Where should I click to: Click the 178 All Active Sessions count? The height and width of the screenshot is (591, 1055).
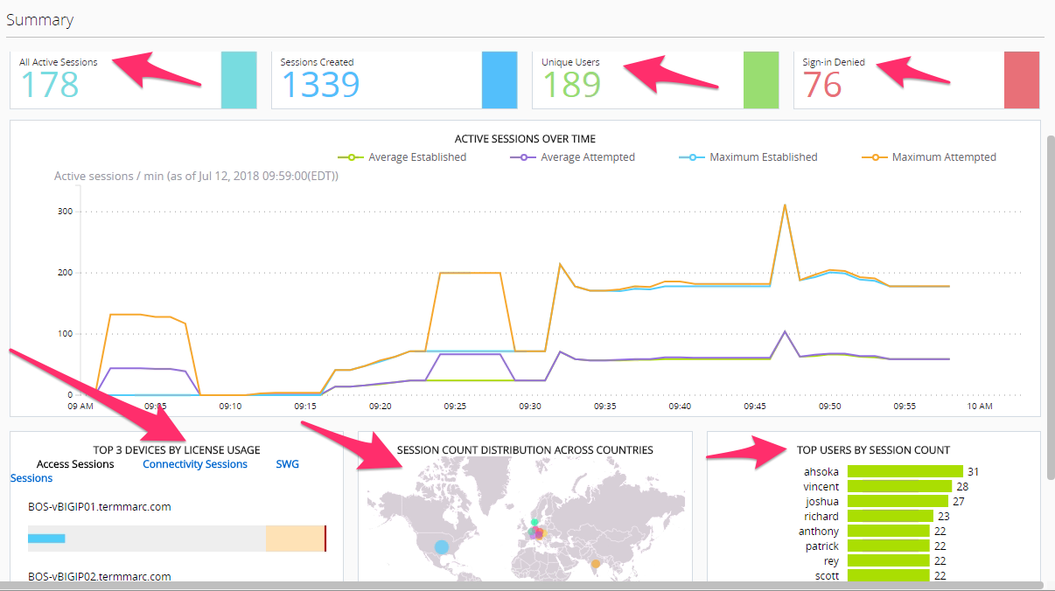(x=49, y=85)
